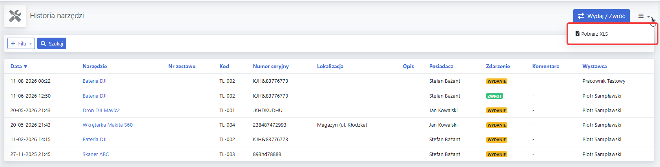Expand the Filtr dropdown
Viewport: 660px width, 167px height.
(21, 44)
